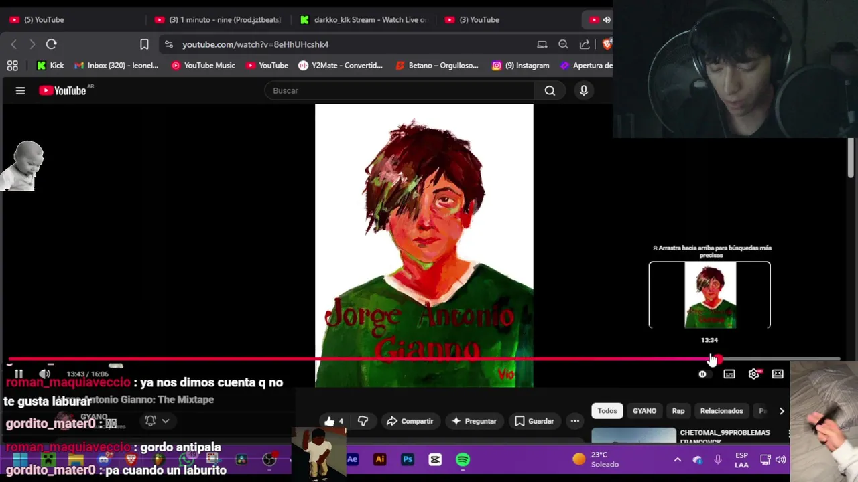858x482 pixels.
Task: Open the Gmail Inbox (320) bookmark
Action: coord(117,66)
